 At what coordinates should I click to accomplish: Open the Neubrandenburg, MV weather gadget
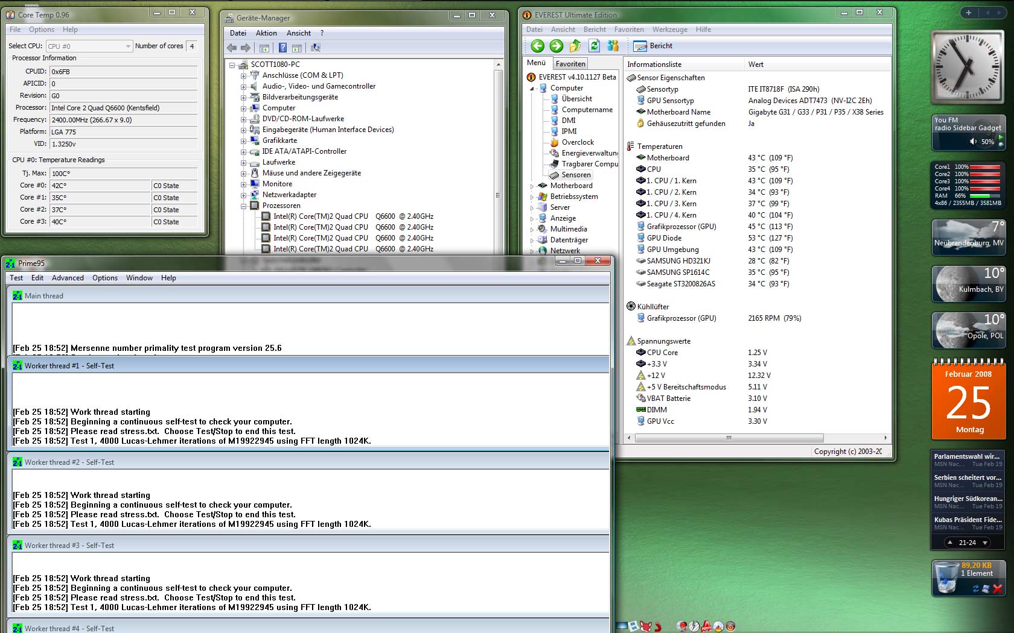[968, 238]
